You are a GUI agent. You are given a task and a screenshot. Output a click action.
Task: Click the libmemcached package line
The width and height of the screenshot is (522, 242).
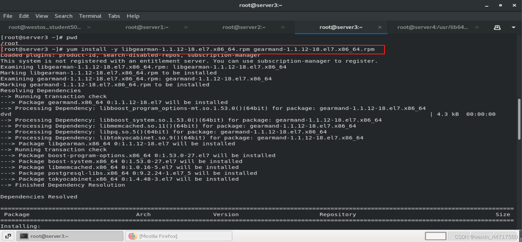tap(119, 167)
